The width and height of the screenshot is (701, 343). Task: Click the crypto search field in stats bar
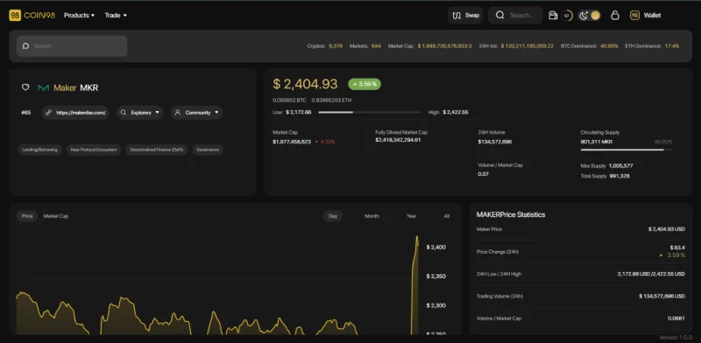tap(72, 46)
